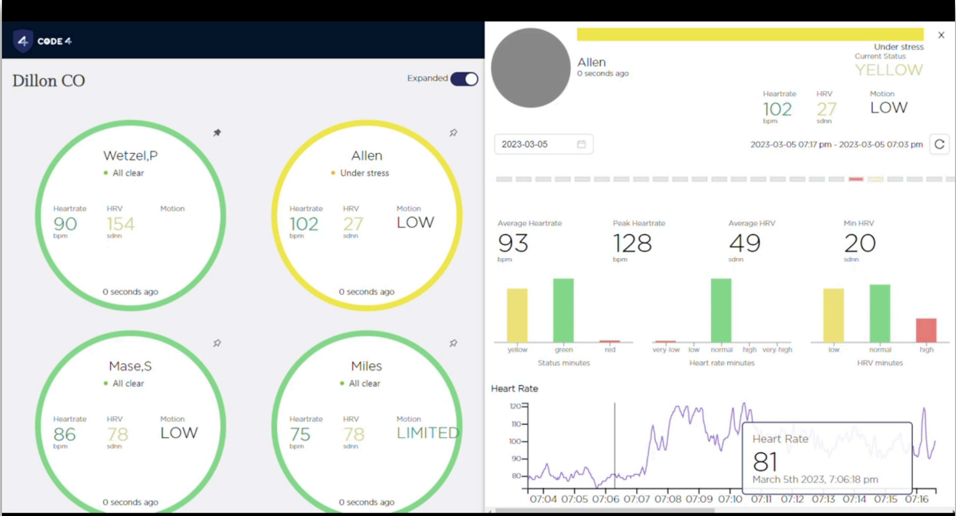Pin the Mase,S card

pyautogui.click(x=217, y=343)
